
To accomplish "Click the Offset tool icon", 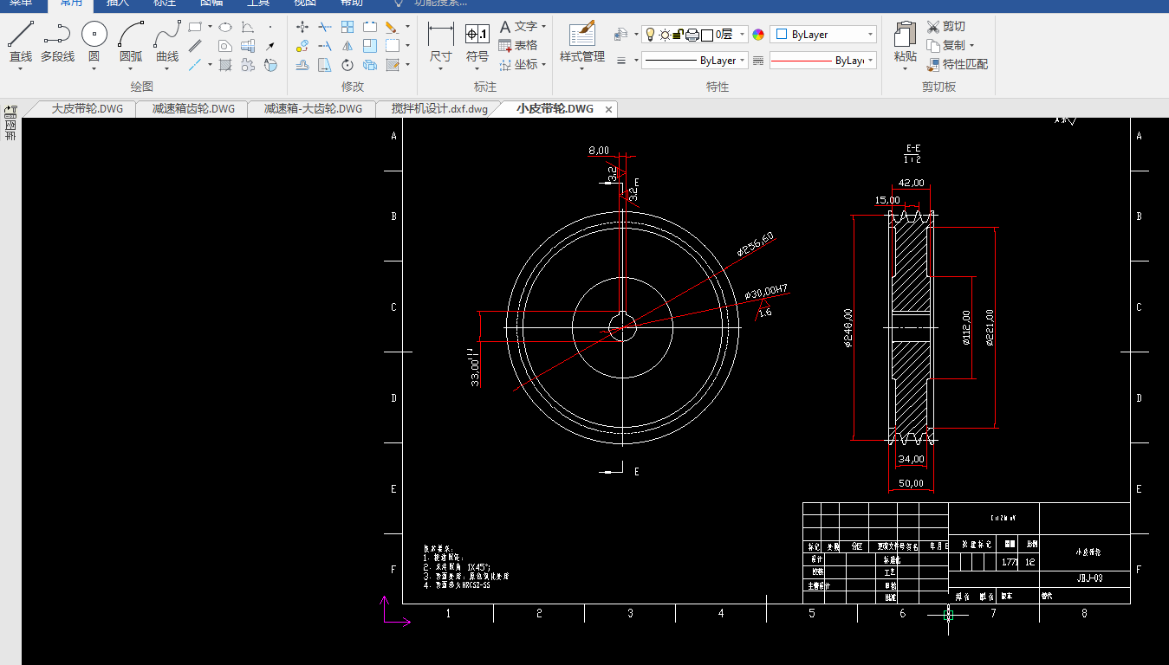I will tap(302, 65).
